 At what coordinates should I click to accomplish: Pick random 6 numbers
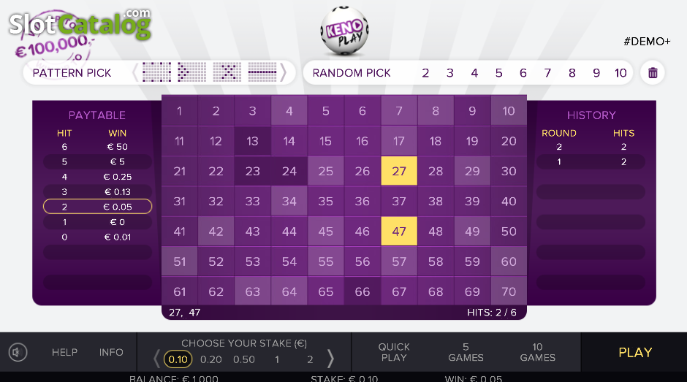pyautogui.click(x=523, y=73)
